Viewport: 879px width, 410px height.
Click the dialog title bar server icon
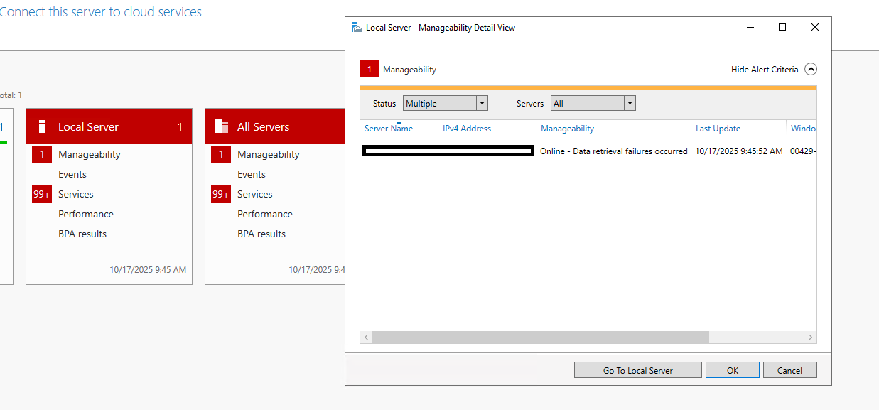tap(357, 28)
